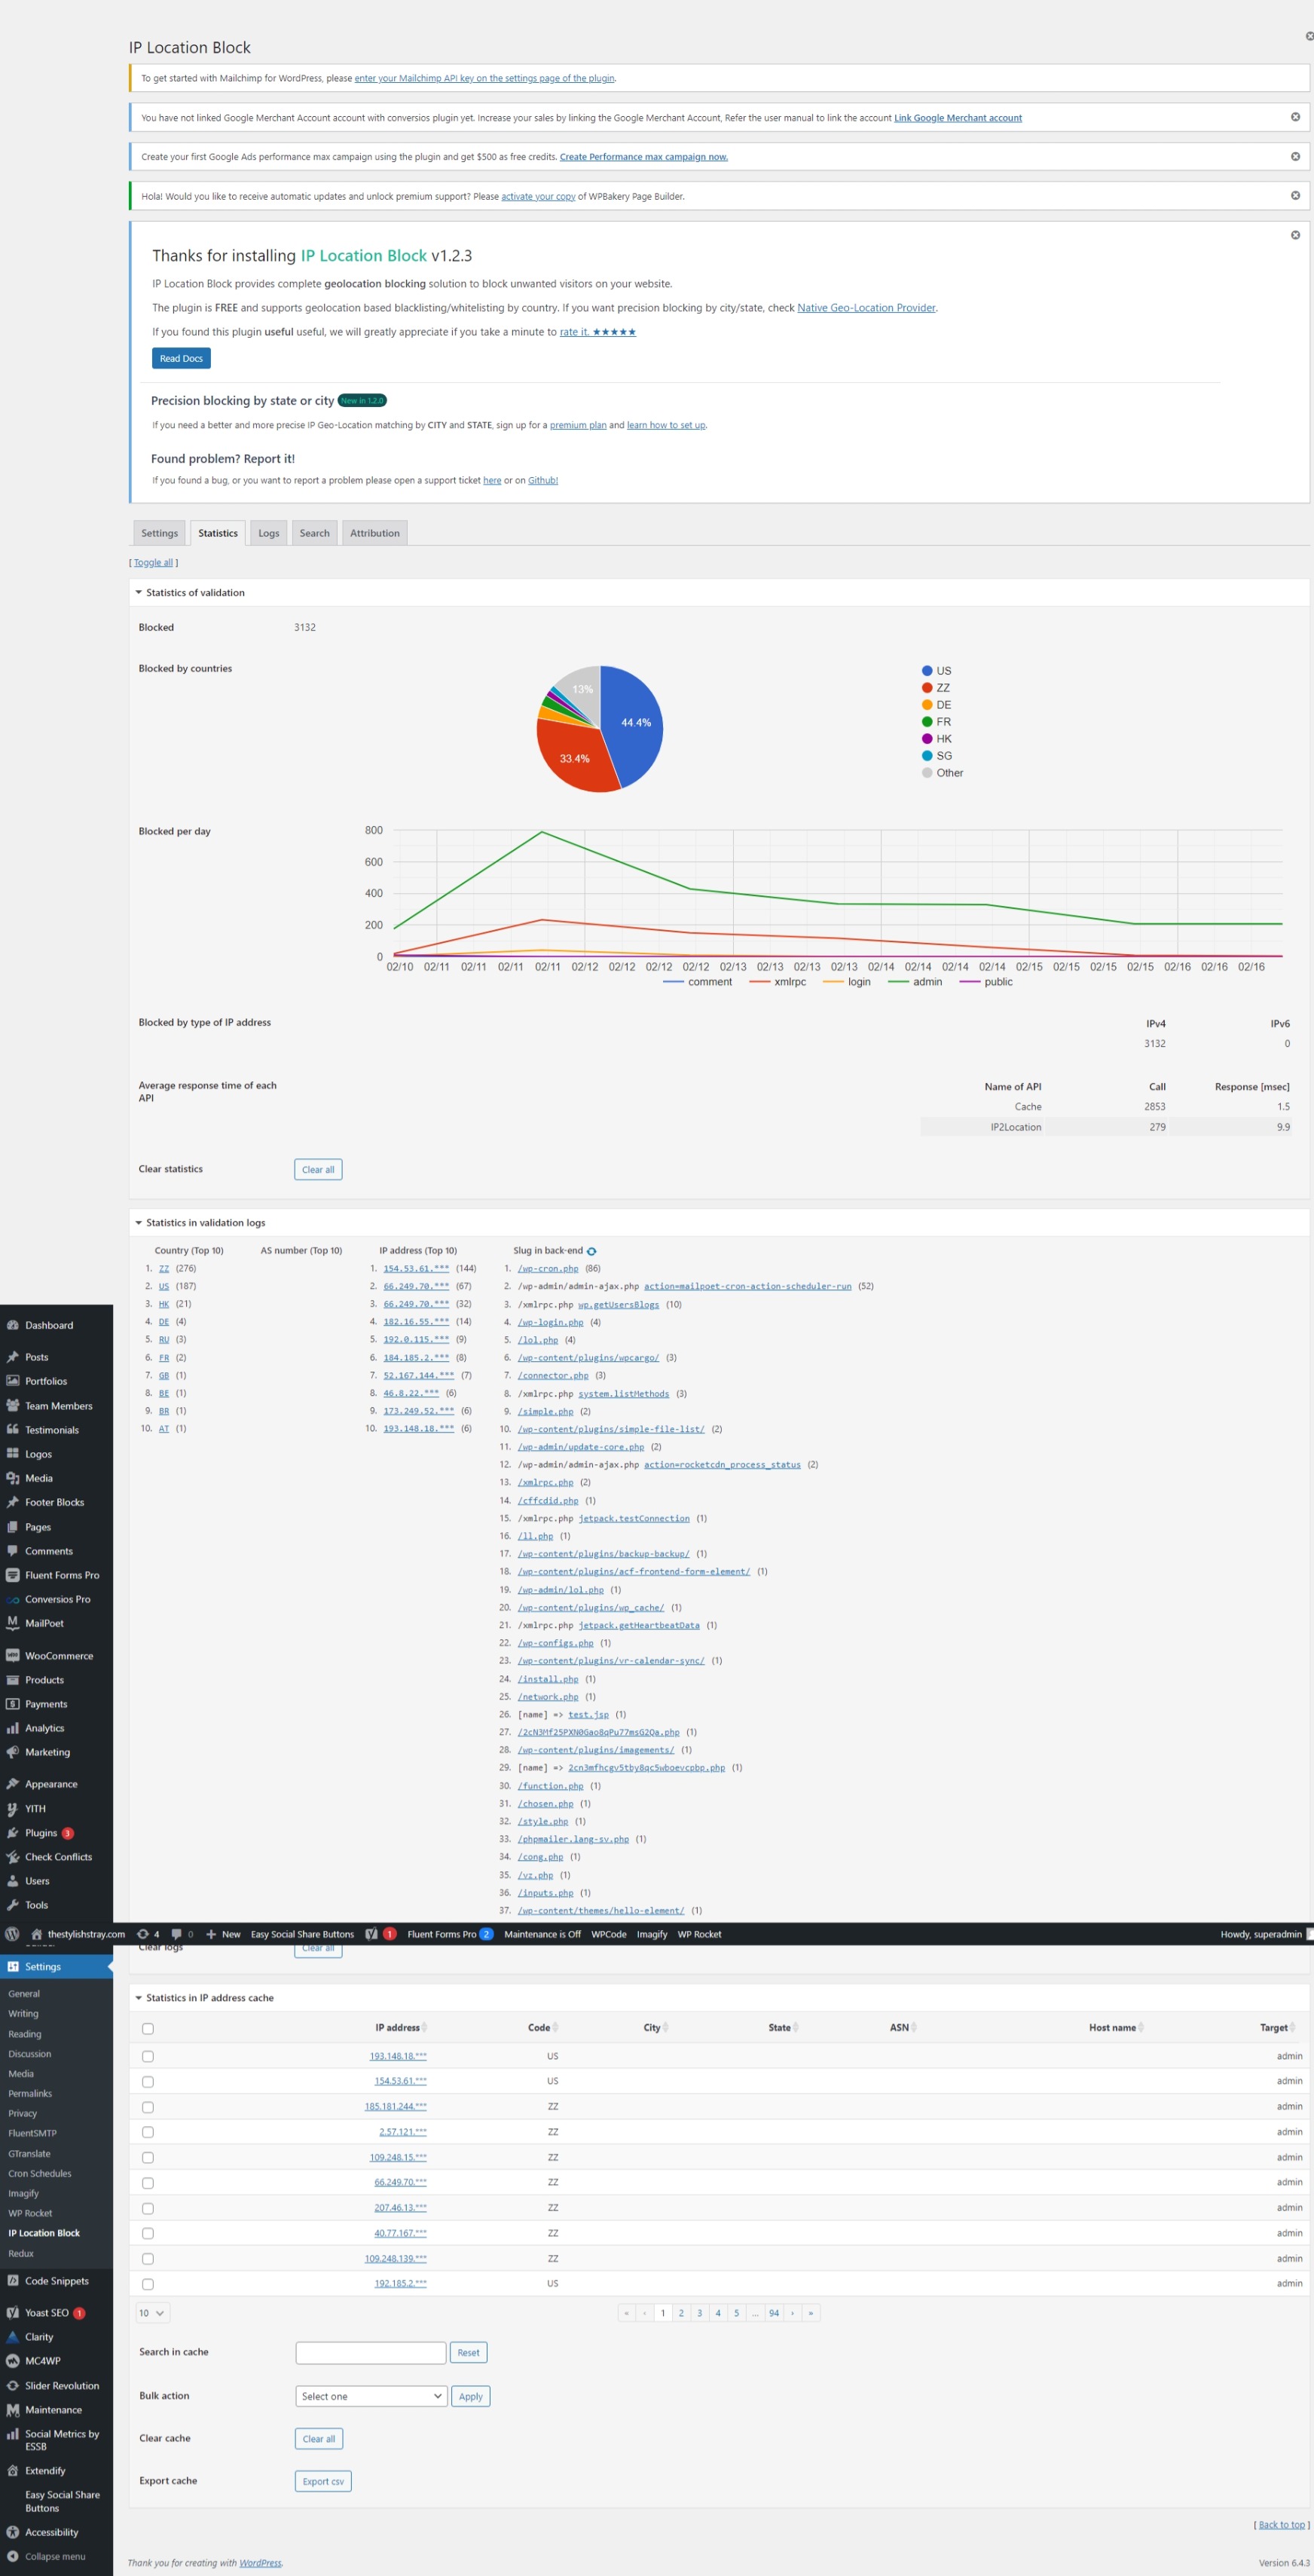This screenshot has height=2576, width=1314.
Task: Sort cache table by Code column
Action: click(x=542, y=2028)
